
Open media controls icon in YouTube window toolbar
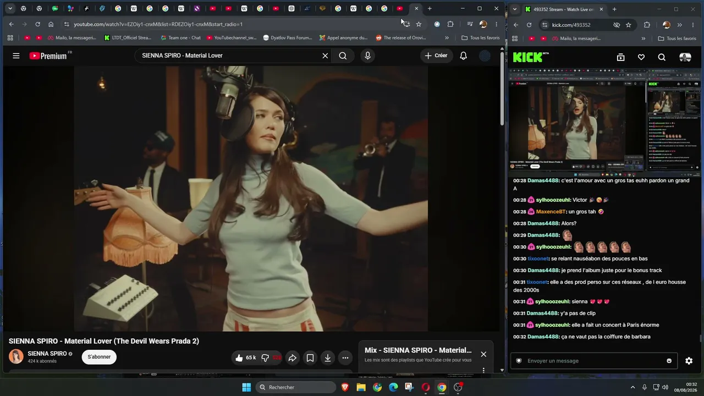pyautogui.click(x=470, y=24)
